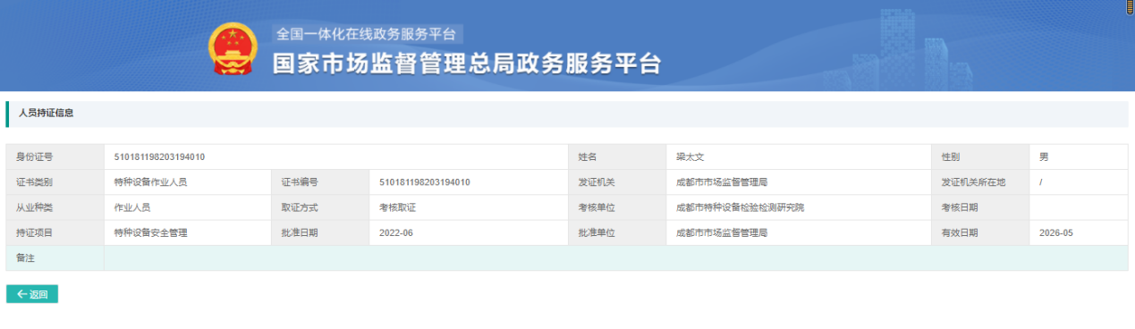The width and height of the screenshot is (1135, 329).
Task: Select the approval date 2022-06
Action: [395, 232]
